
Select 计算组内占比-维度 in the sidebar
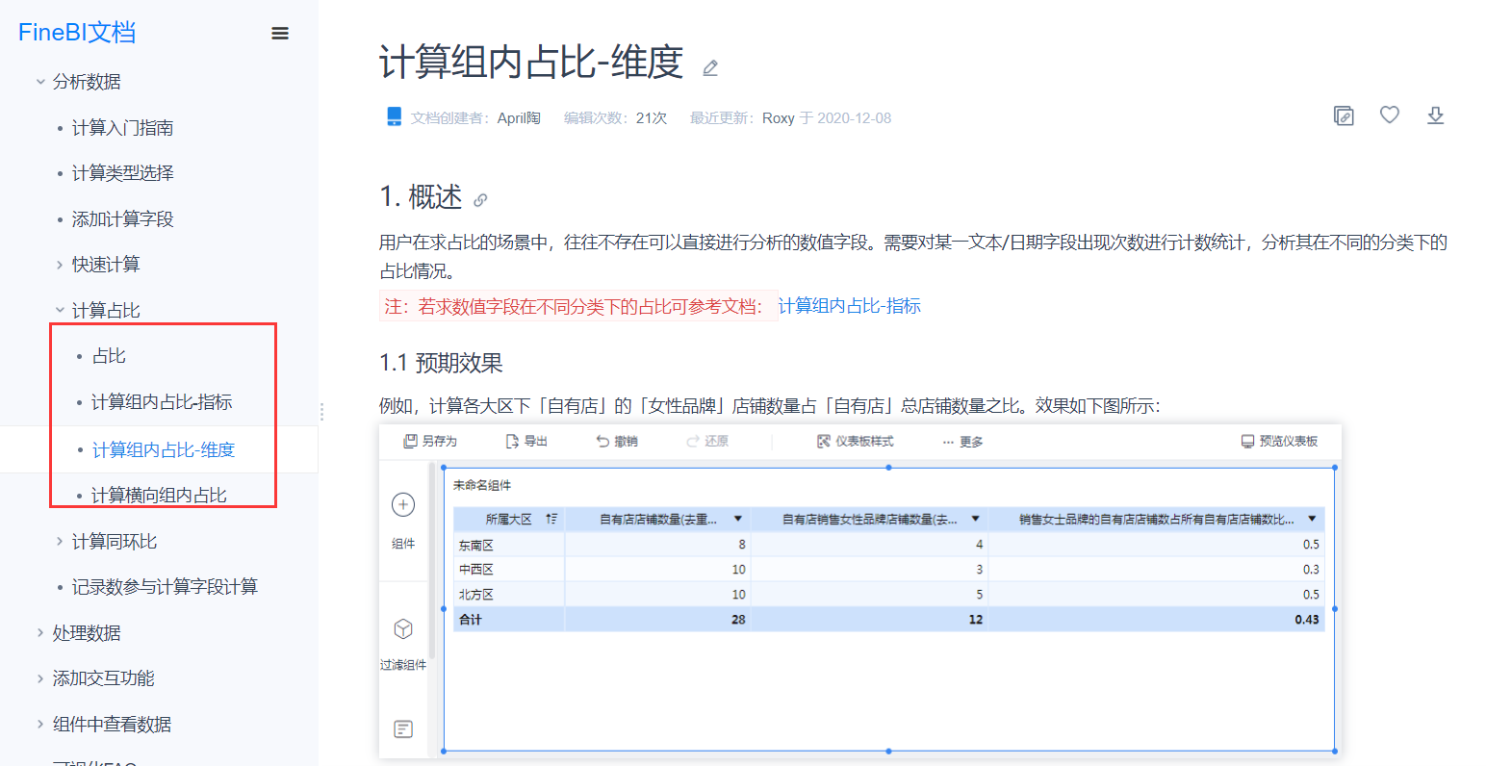point(164,450)
